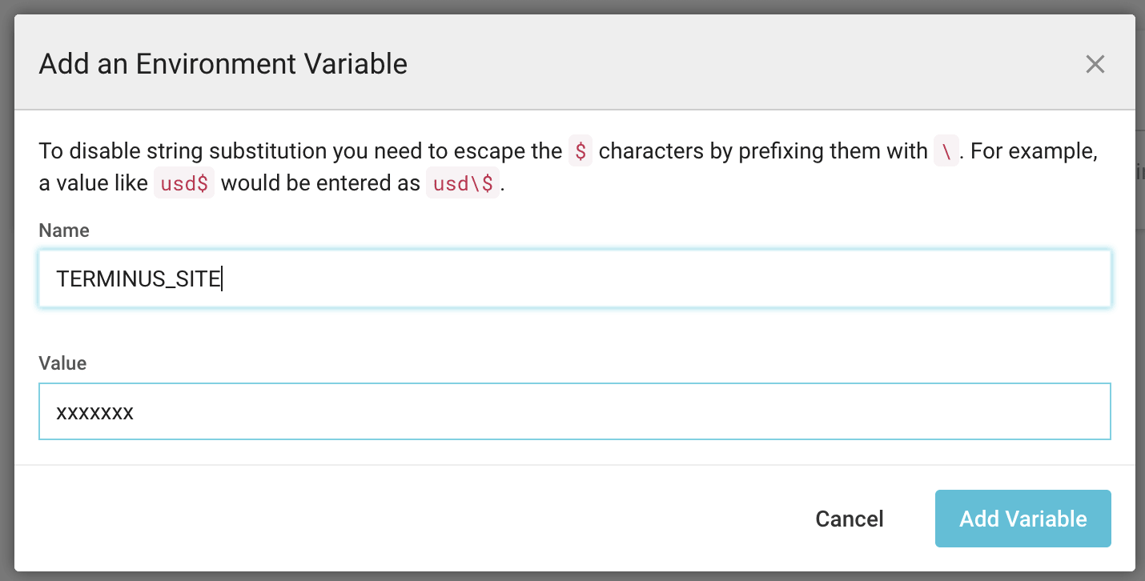Click the "would be entered as" text

click(x=320, y=183)
